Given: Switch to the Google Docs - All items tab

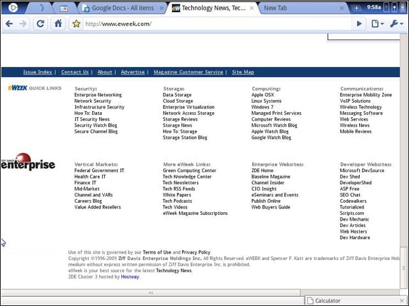Looking at the screenshot, I should pos(123,8).
